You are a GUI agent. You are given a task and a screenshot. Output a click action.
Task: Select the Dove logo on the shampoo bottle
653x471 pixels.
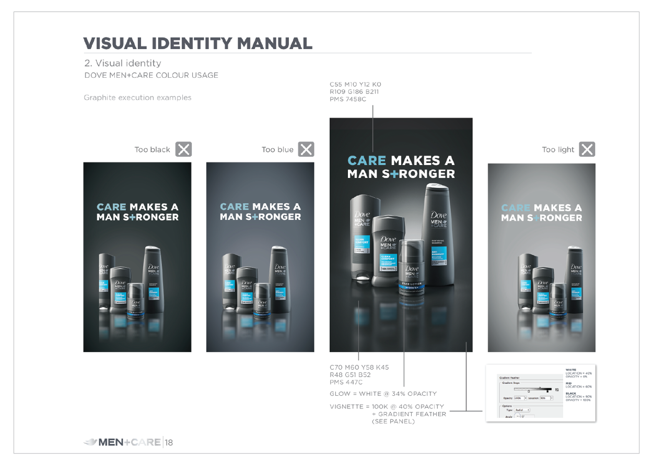[x=438, y=216]
